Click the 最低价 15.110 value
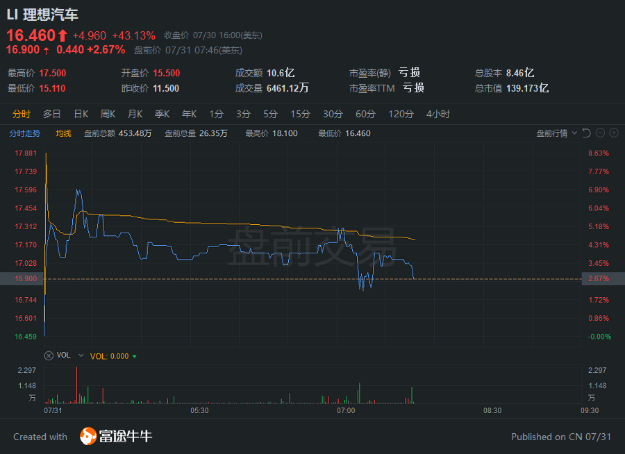This screenshot has width=625, height=454. click(52, 88)
